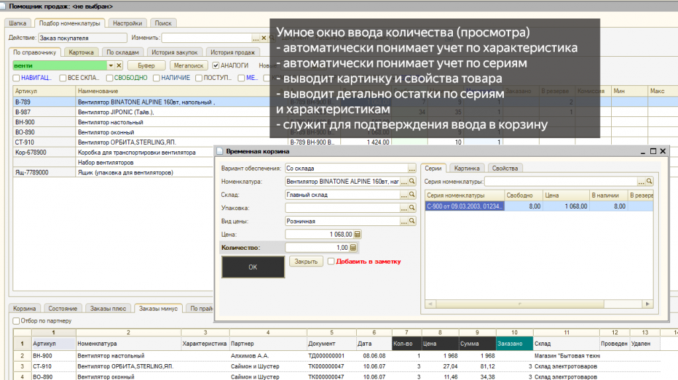Open lookup magnifier for Номенклатура field
Viewport: 678px width, 380px height.
pos(412,182)
